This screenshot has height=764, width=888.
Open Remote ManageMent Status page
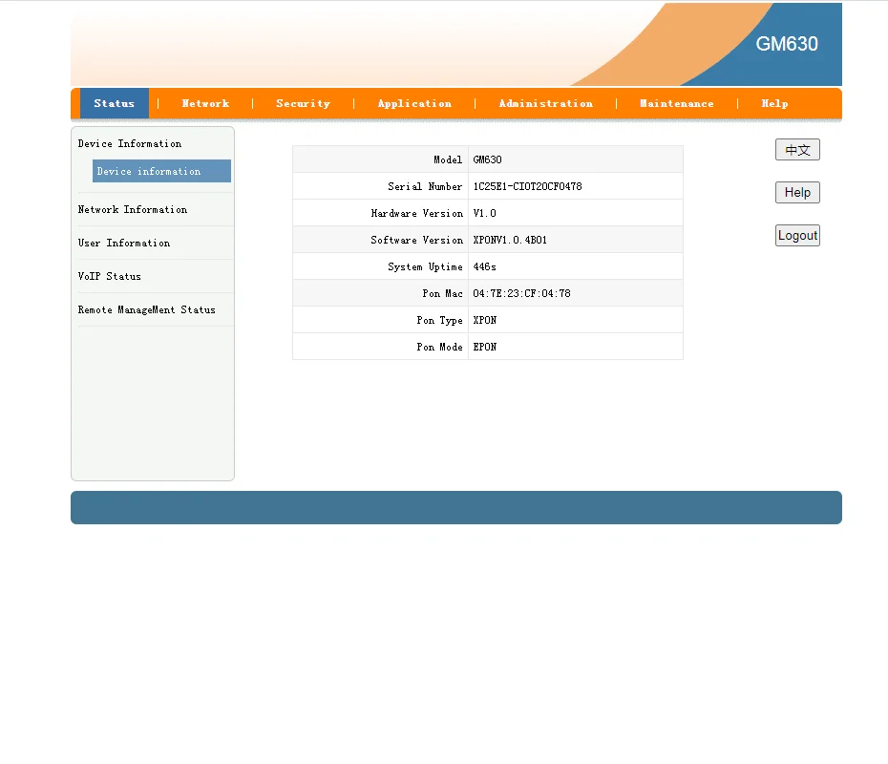coord(147,309)
